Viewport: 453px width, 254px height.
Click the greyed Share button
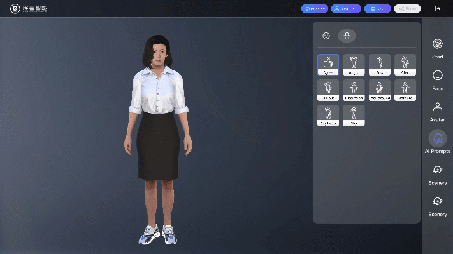tap(407, 9)
